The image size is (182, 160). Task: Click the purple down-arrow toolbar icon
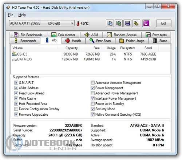(146, 23)
